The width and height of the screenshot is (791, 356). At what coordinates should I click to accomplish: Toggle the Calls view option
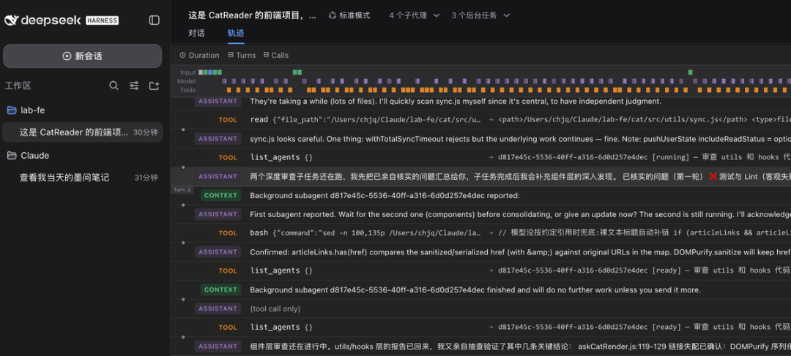(x=275, y=56)
